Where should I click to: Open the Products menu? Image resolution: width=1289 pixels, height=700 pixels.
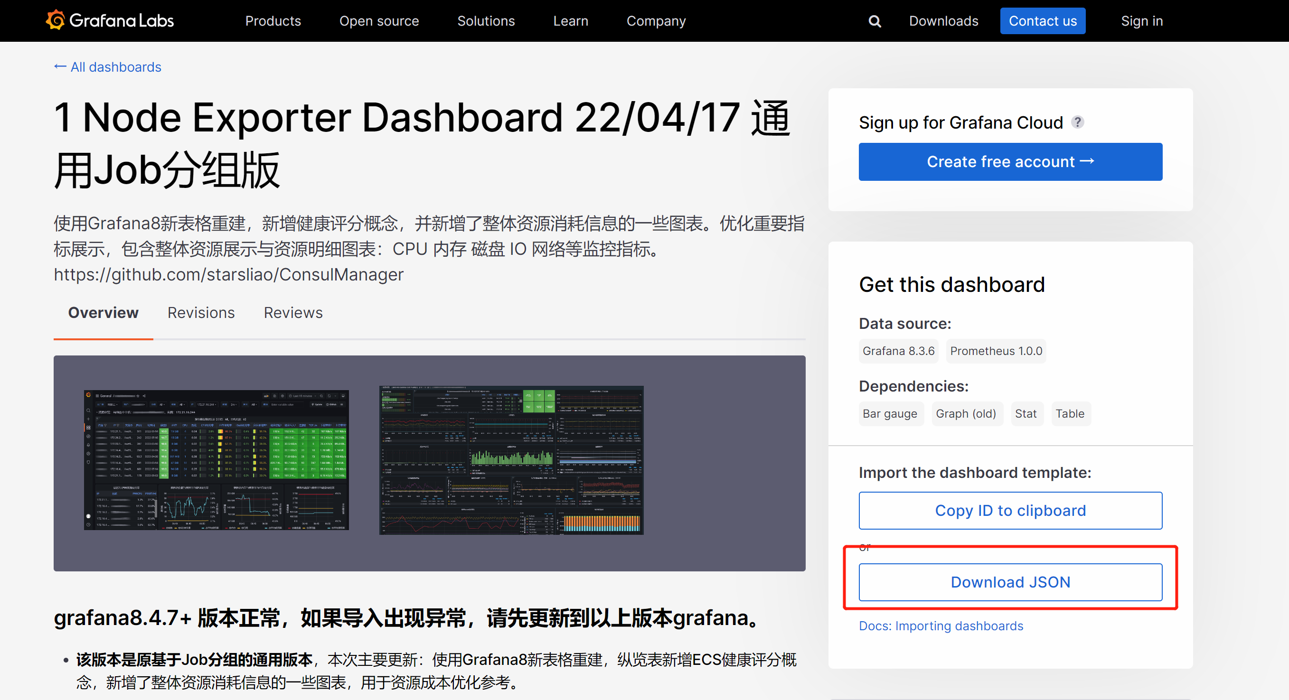pos(273,21)
